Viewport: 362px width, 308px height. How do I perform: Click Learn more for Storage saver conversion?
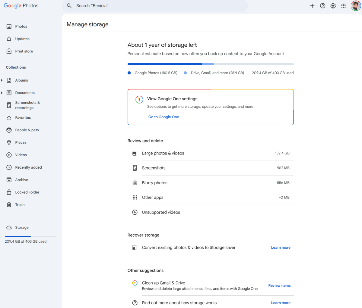coord(281,247)
